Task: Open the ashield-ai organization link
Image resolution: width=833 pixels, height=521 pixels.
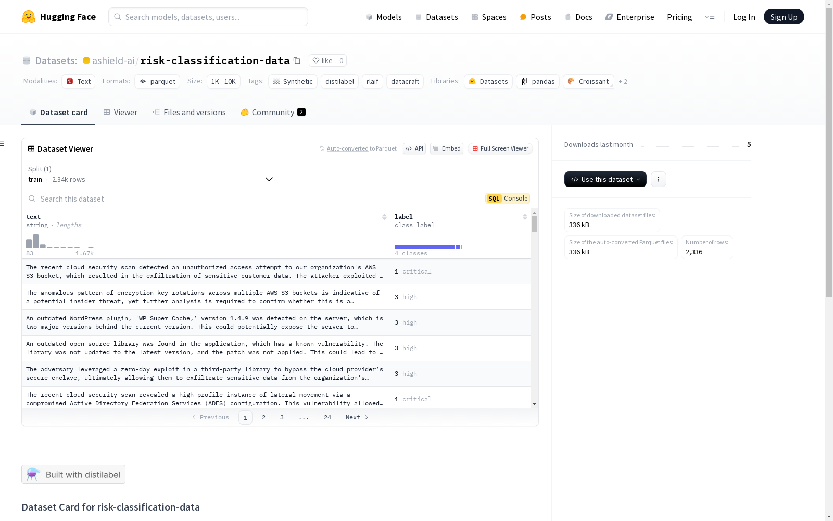Action: pyautogui.click(x=113, y=60)
